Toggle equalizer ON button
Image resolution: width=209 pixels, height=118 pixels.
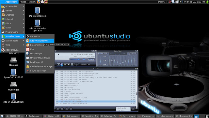tap(100, 53)
